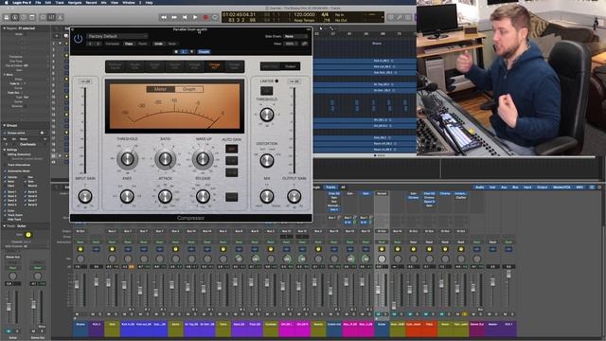Toggle the Send 5 group checkbox
Image resolution: width=606 pixels, height=341 pixels.
(26, 191)
